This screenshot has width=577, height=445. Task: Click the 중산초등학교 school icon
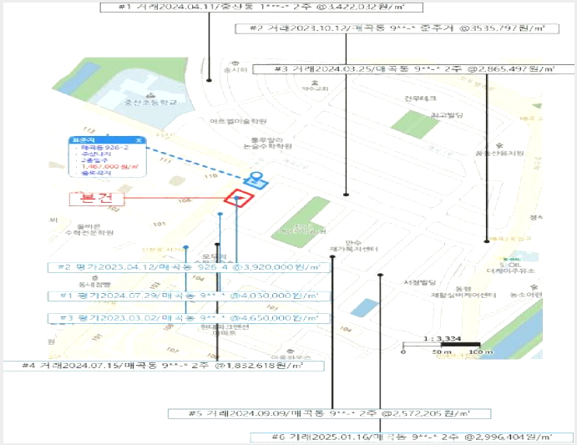(150, 95)
